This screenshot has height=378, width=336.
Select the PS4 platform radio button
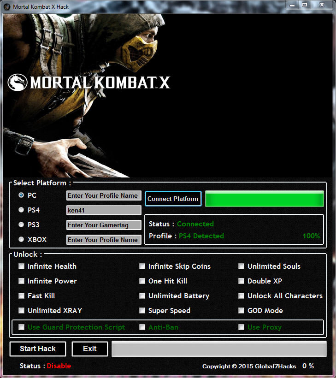coord(21,210)
